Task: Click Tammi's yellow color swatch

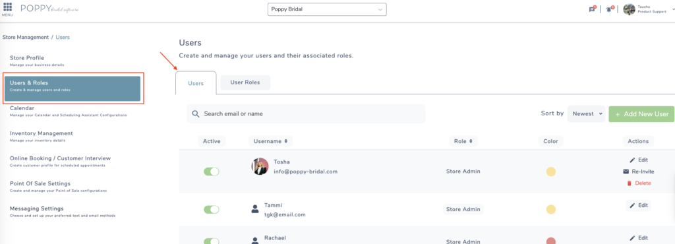Action: point(550,210)
